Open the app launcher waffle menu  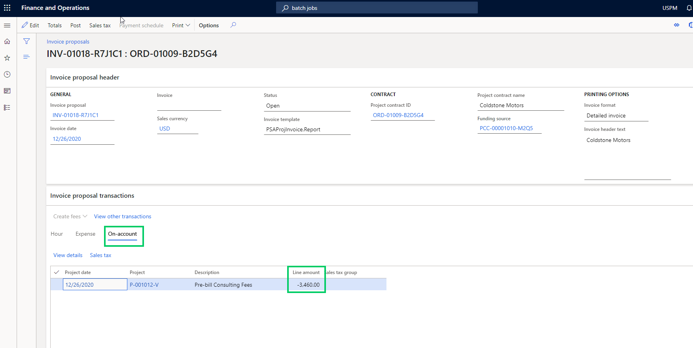pos(7,8)
